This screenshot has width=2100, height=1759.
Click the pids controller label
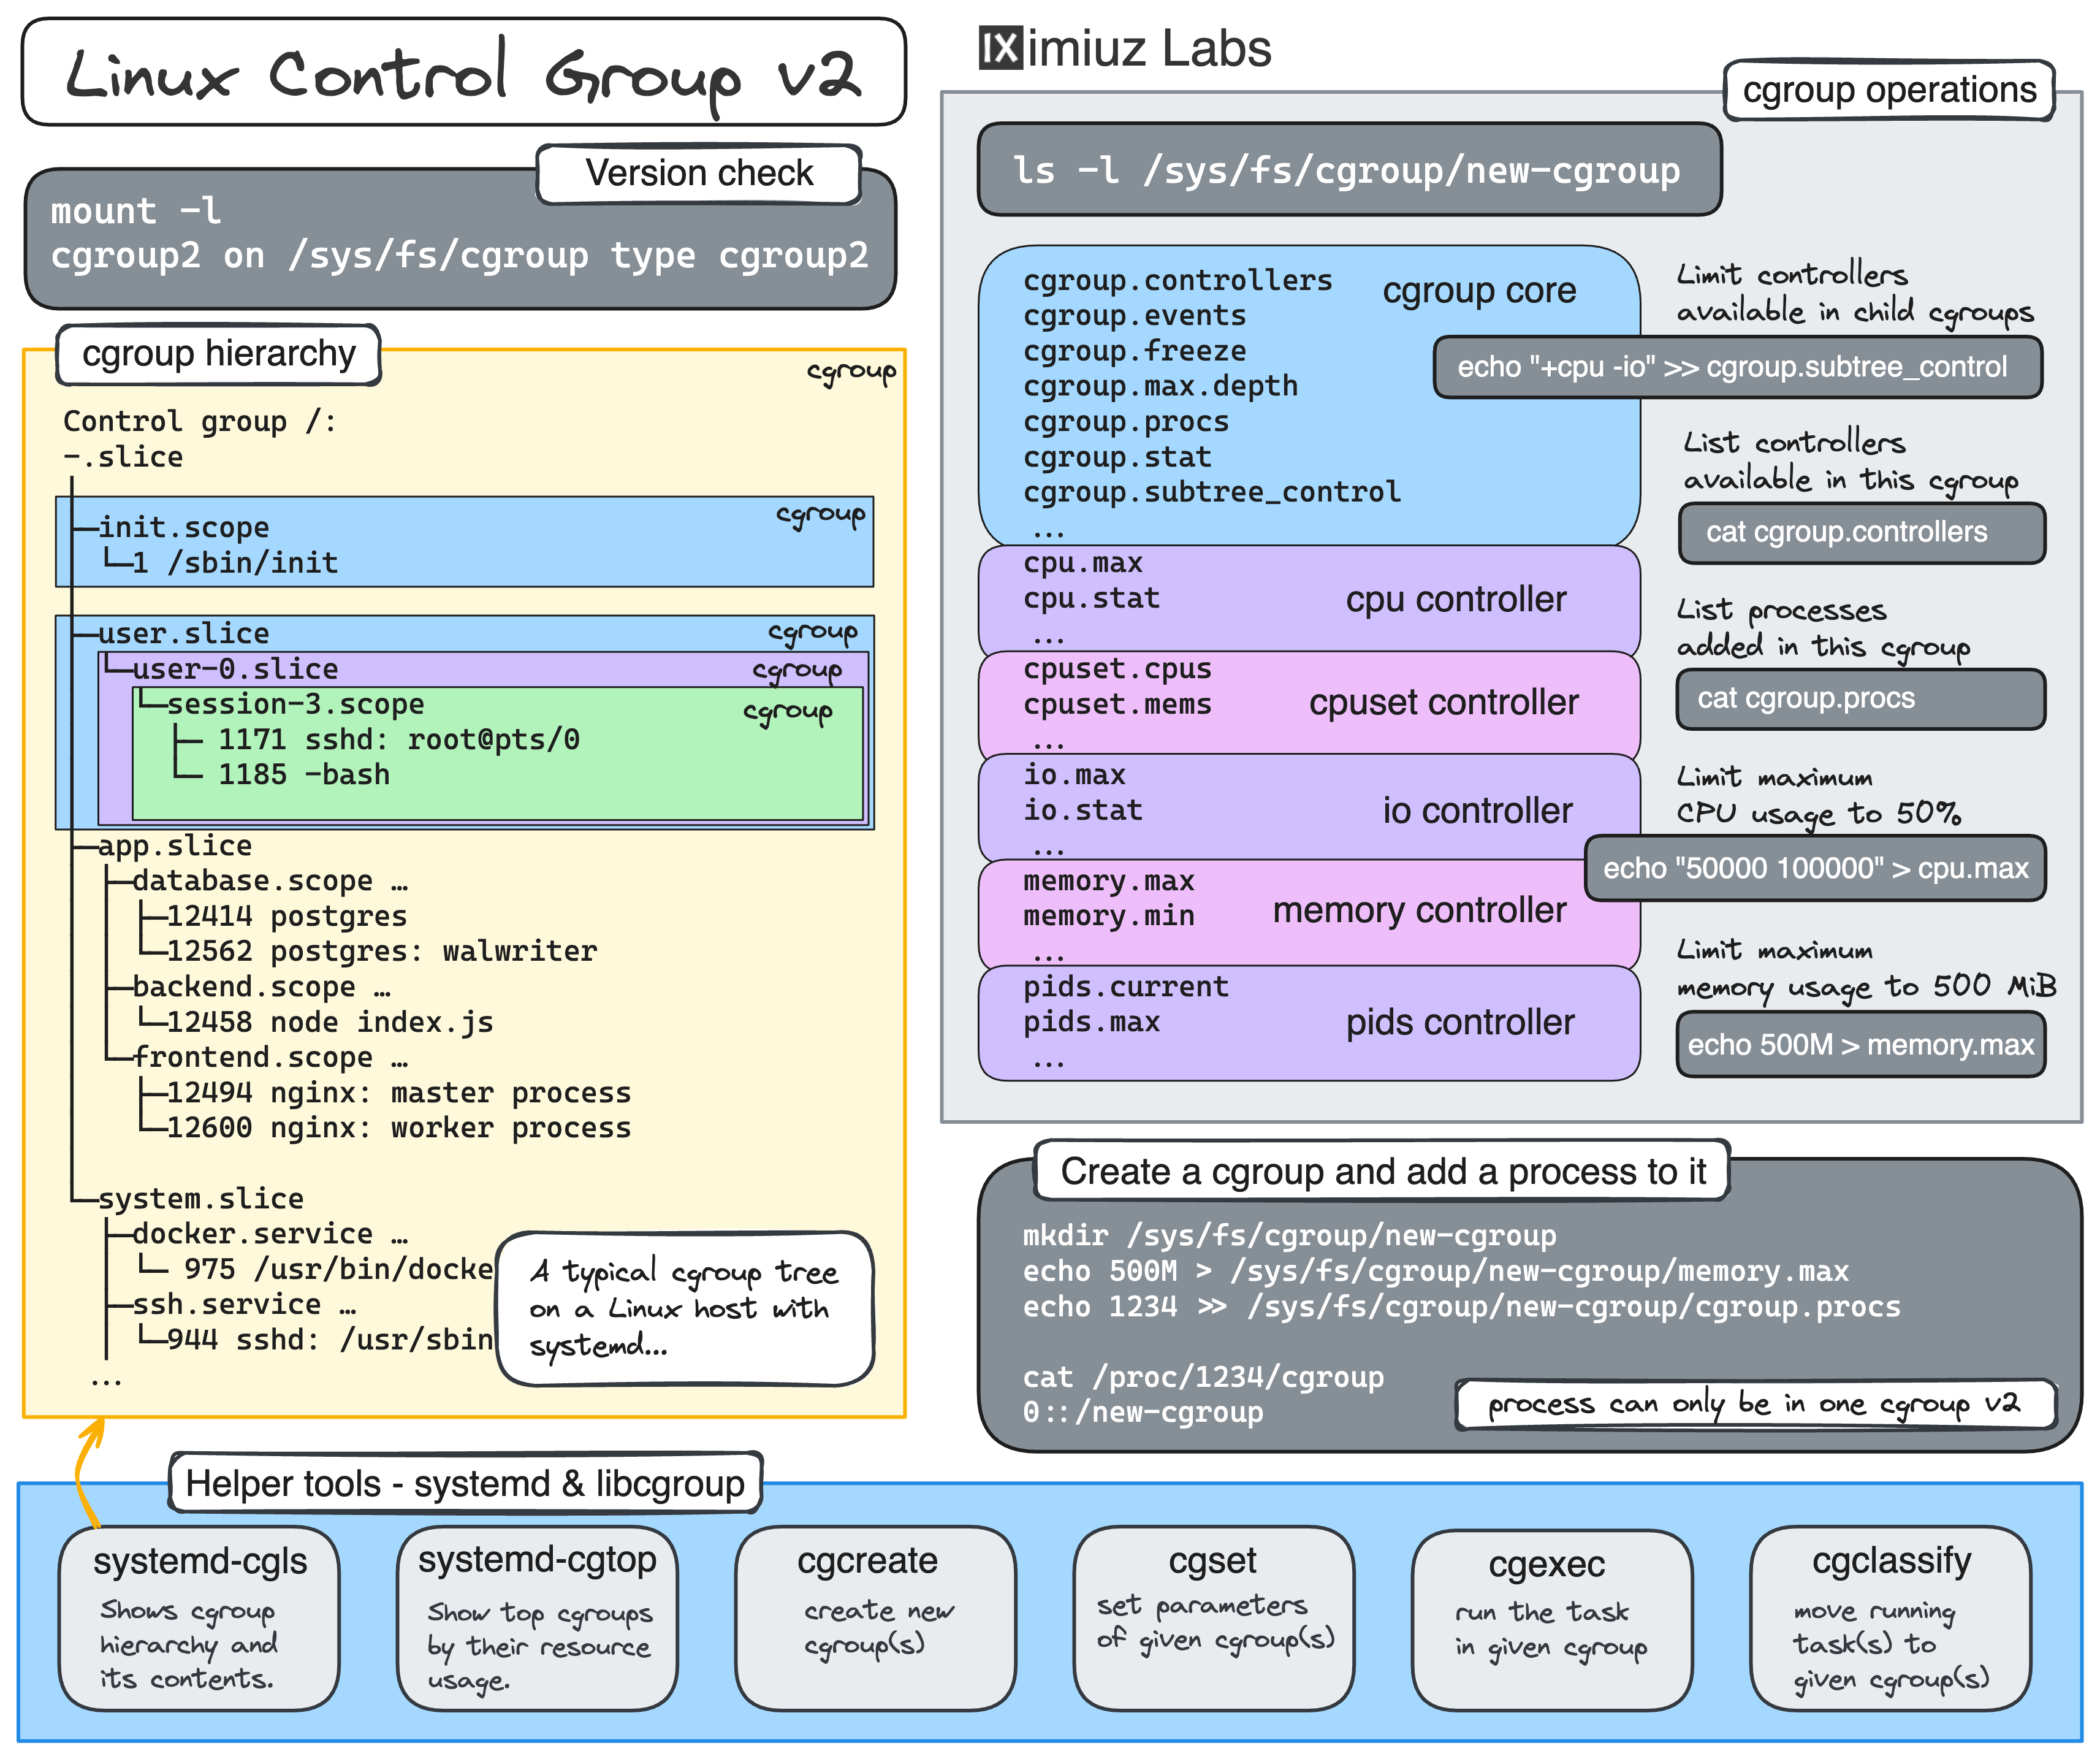click(1460, 1023)
